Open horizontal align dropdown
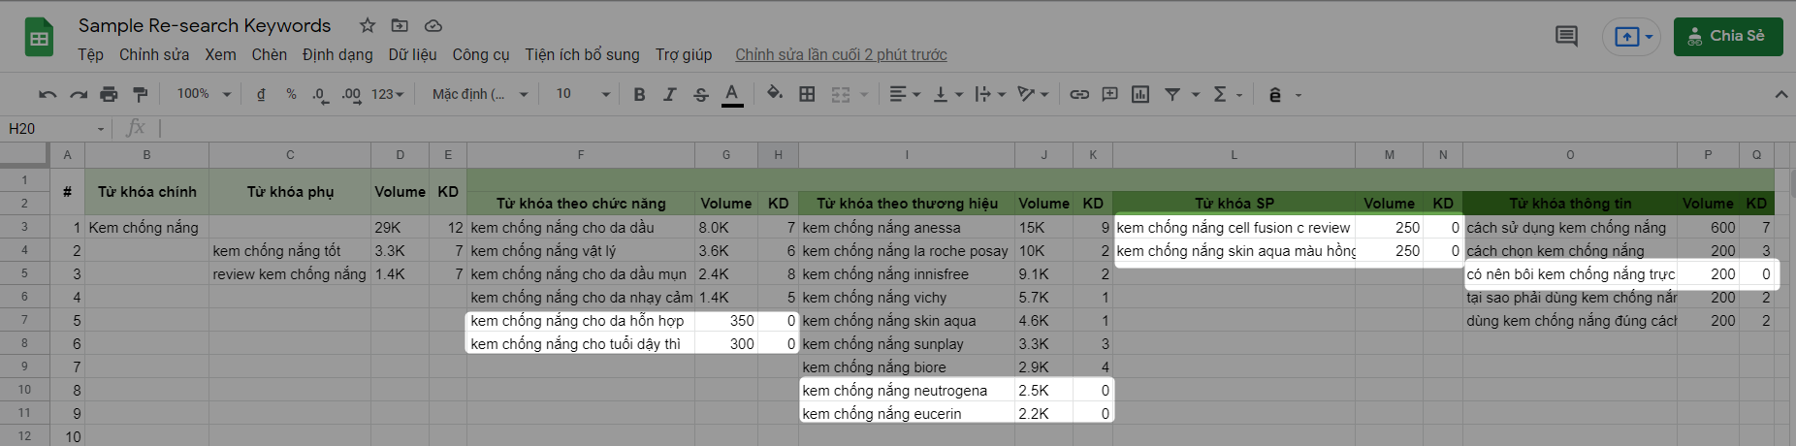1796x446 pixels. coord(905,94)
